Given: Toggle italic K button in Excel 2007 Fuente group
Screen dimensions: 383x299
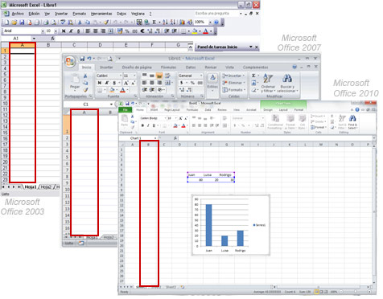Looking at the screenshot, I should pyautogui.click(x=107, y=83).
